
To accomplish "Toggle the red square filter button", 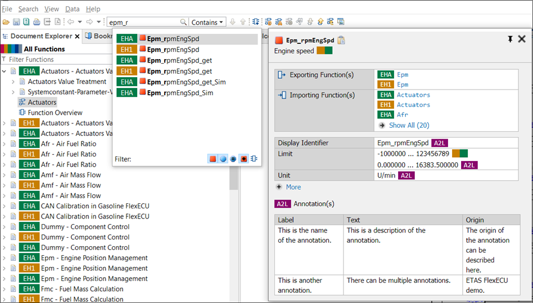I will (213, 159).
